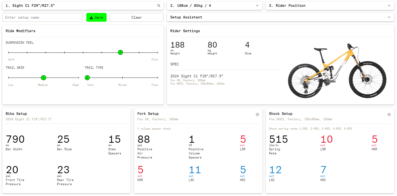This screenshot has width=397, height=196.
Task: Open the Sight C1 F29"/R27.5" bike selector
Action: 83,5
